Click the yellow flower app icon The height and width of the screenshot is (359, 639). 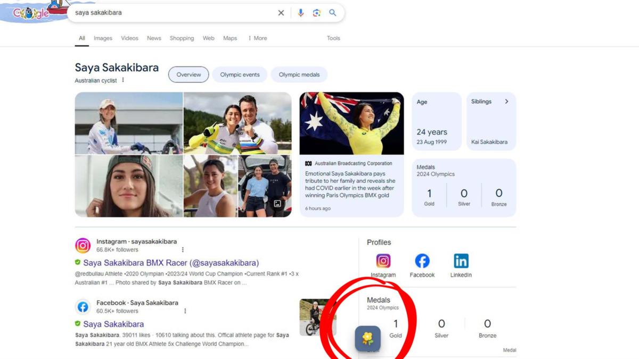click(x=368, y=338)
